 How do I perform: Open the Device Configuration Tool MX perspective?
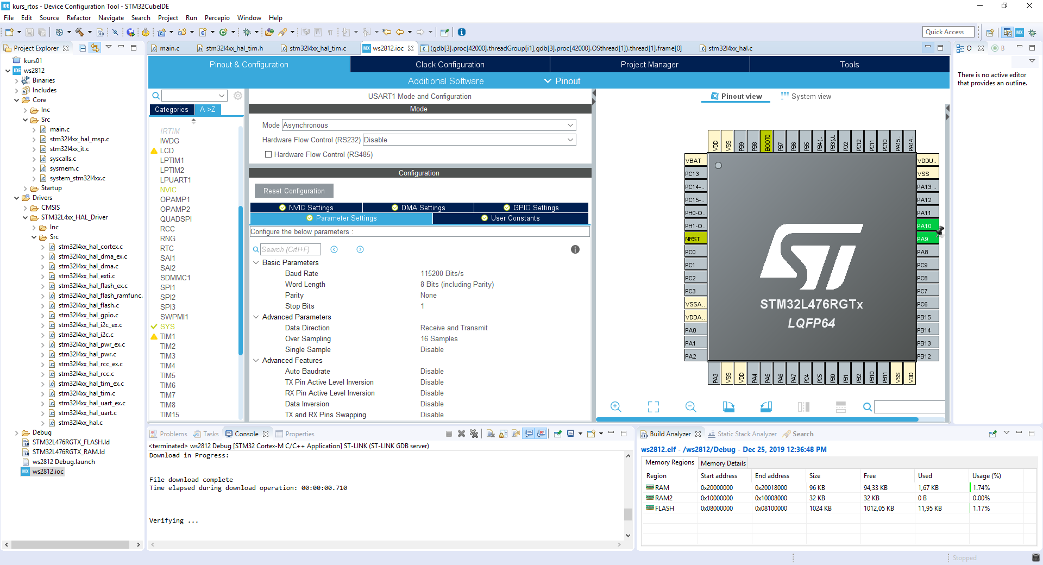1020,32
